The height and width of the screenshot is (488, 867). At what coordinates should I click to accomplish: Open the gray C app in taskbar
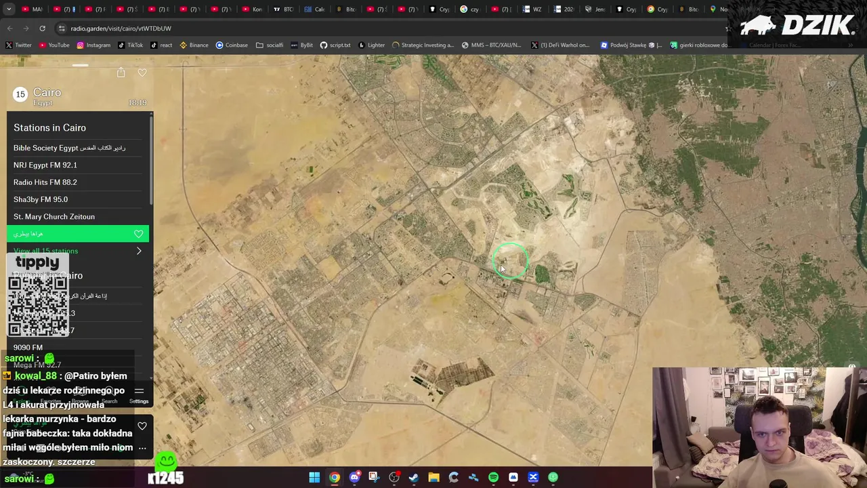click(x=454, y=477)
